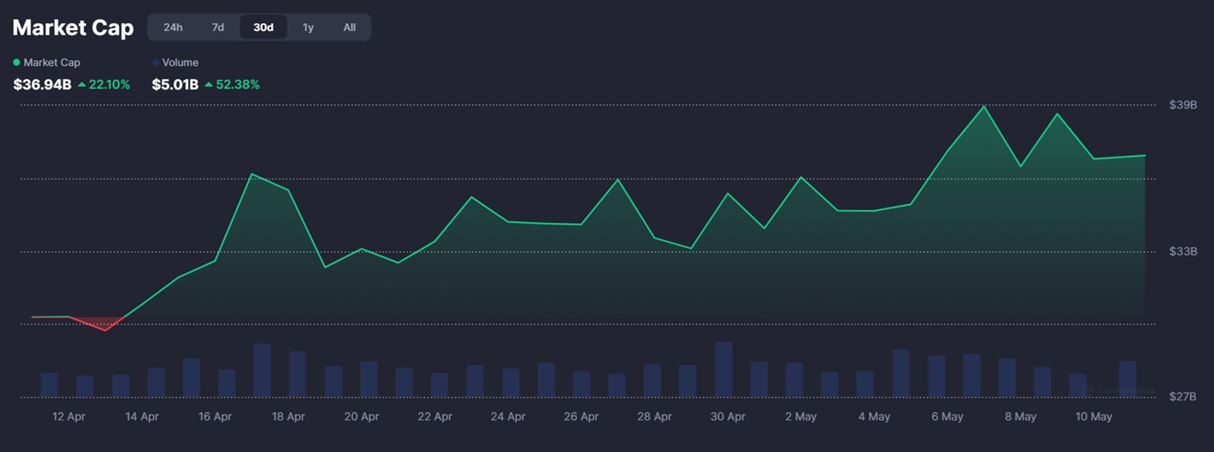Toggle the Volume legend series
This screenshot has height=452, width=1214.
coord(175,63)
